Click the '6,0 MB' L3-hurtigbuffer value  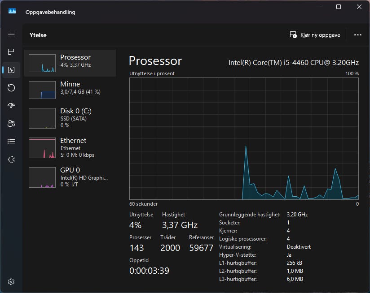[295, 279]
